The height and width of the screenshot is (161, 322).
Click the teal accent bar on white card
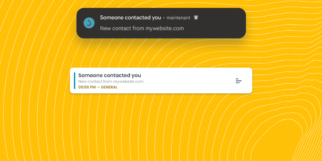tap(74, 80)
